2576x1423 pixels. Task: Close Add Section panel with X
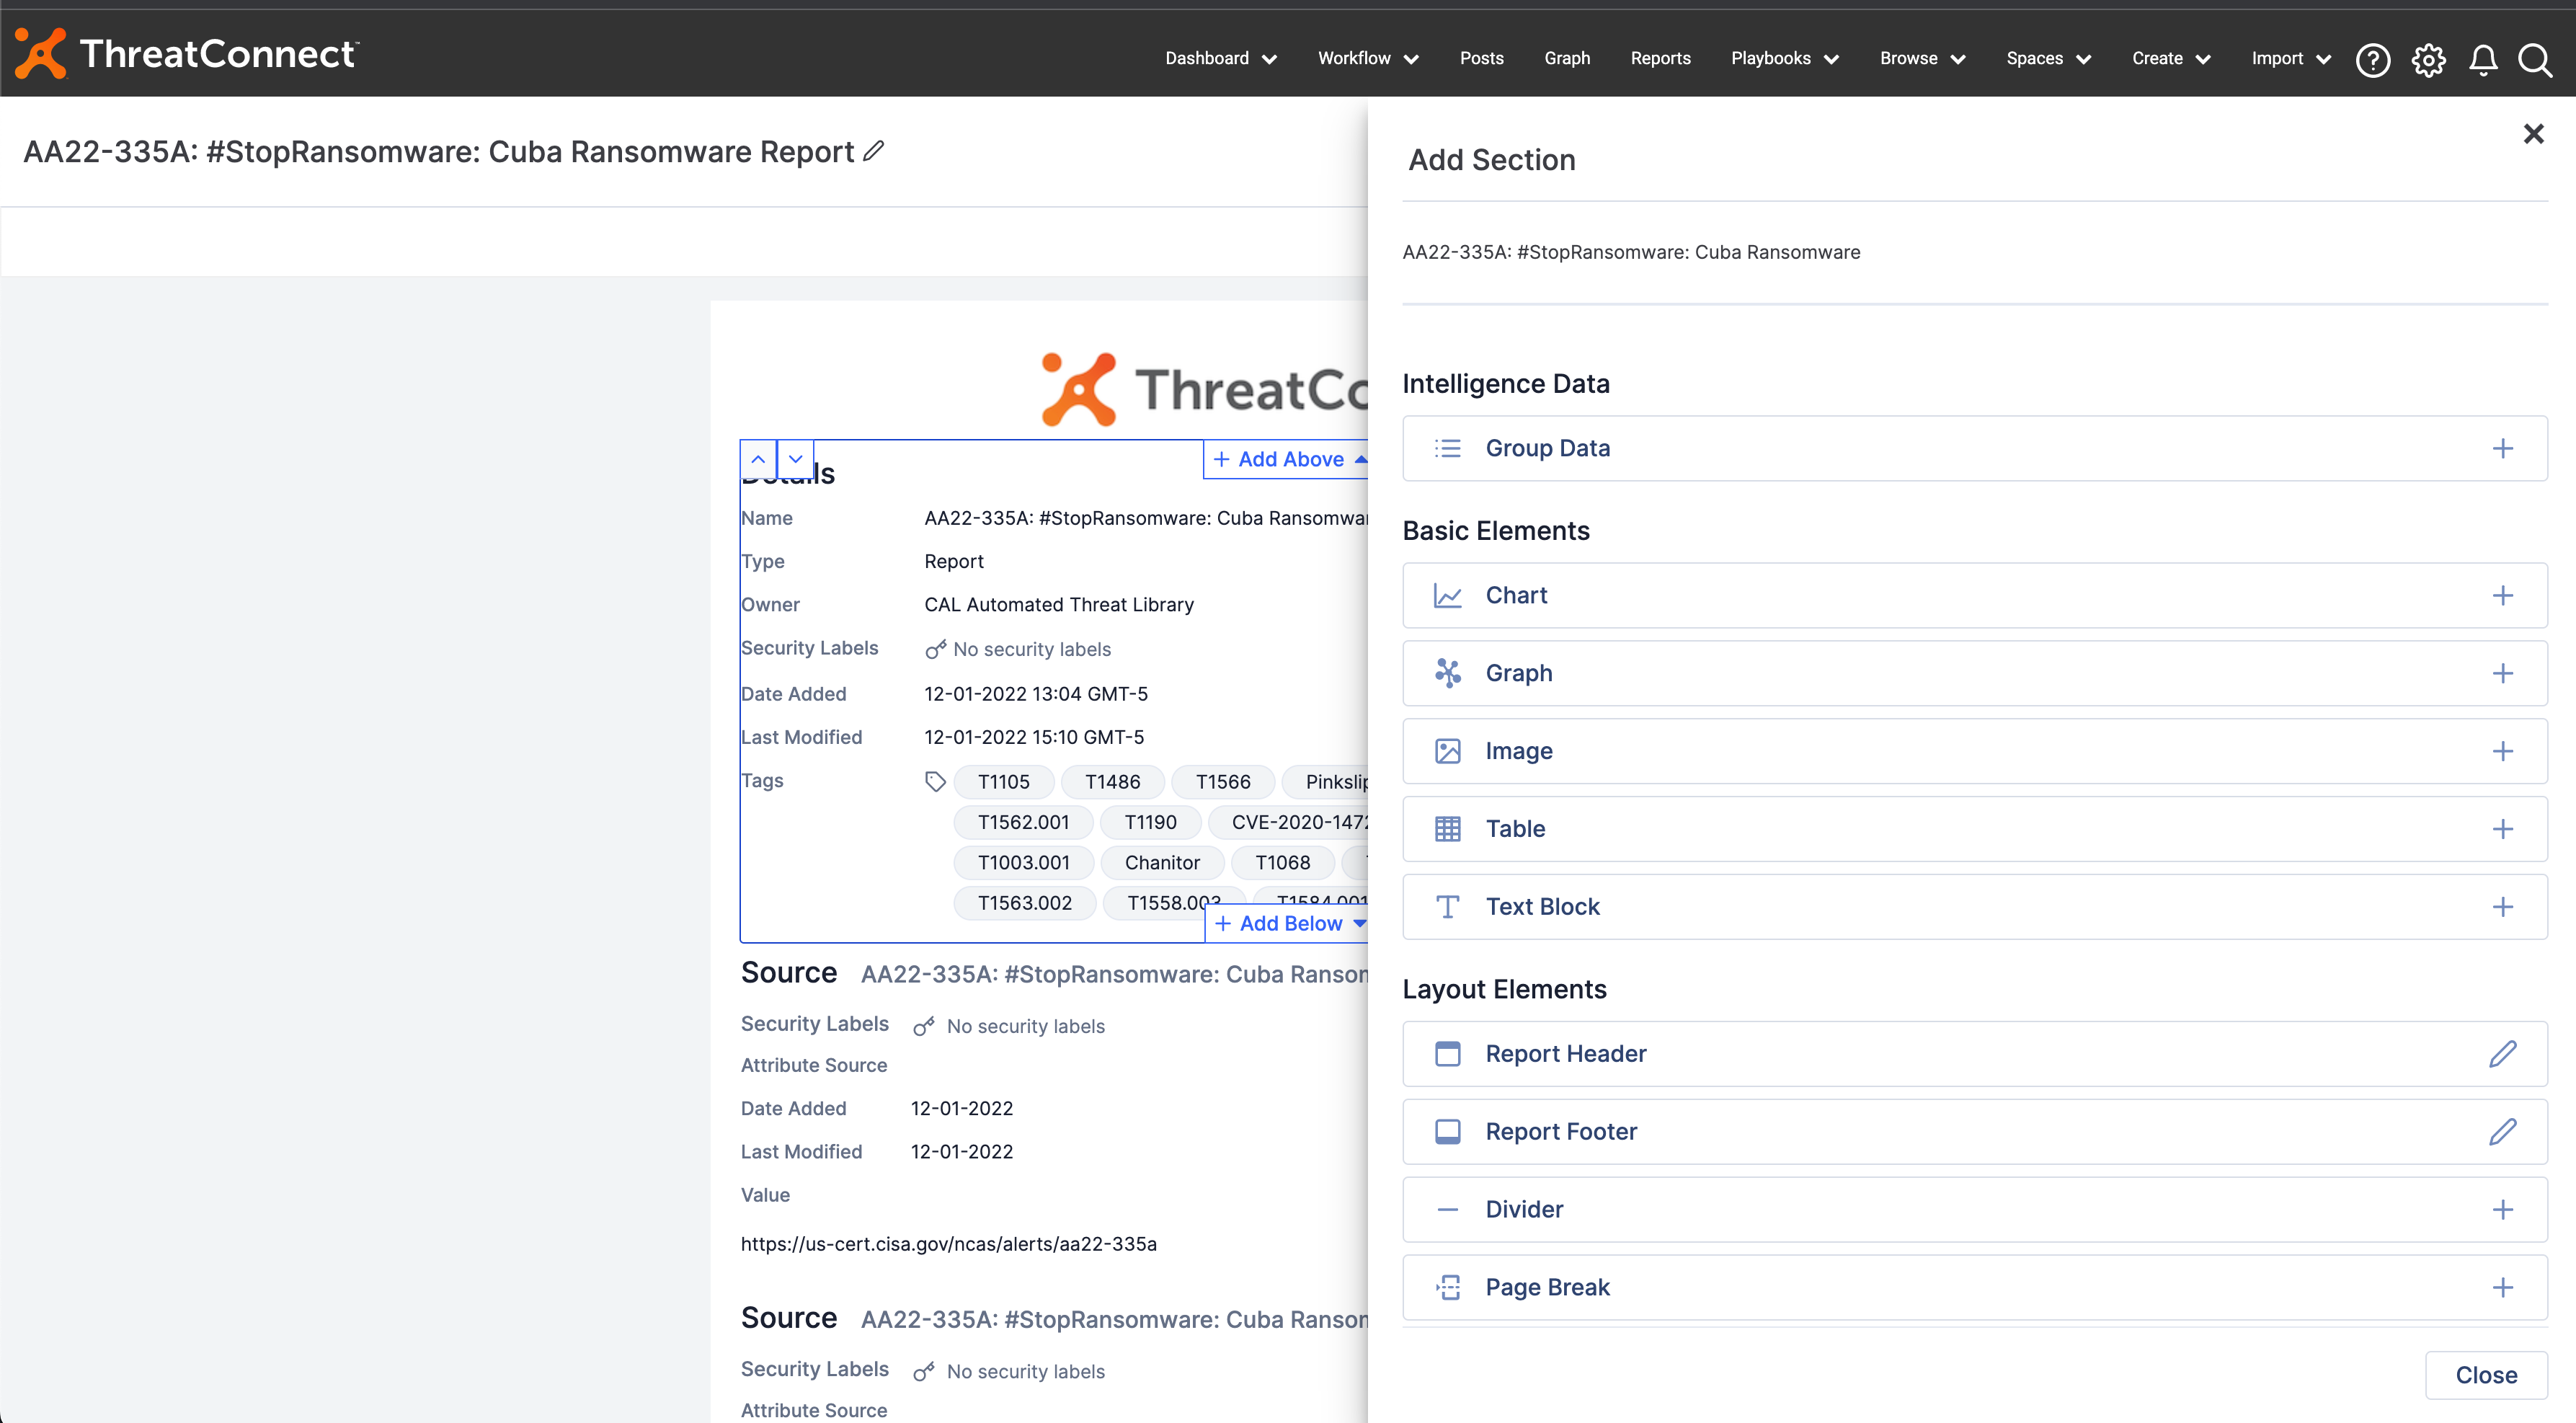tap(2533, 134)
